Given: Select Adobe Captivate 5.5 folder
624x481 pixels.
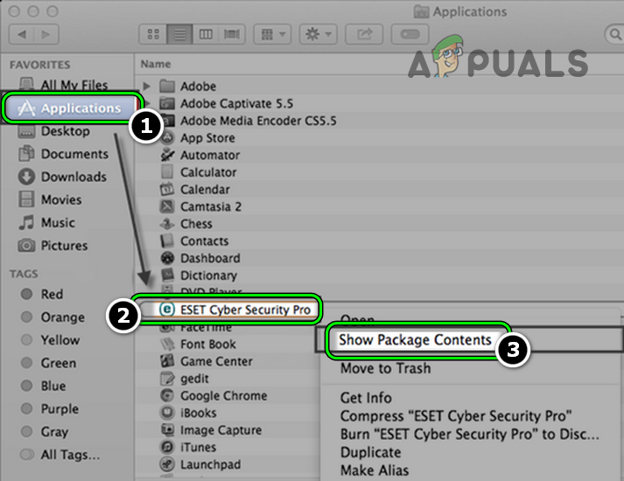Looking at the screenshot, I should [x=236, y=103].
